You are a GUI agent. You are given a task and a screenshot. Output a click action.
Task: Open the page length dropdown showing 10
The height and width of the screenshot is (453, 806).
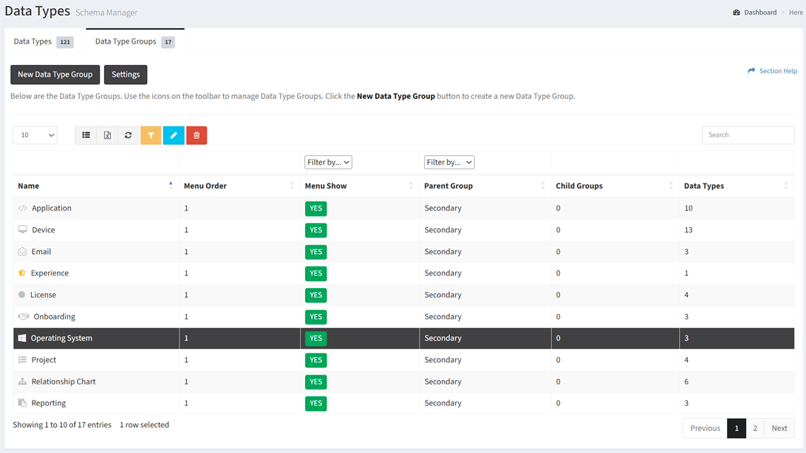(35, 135)
